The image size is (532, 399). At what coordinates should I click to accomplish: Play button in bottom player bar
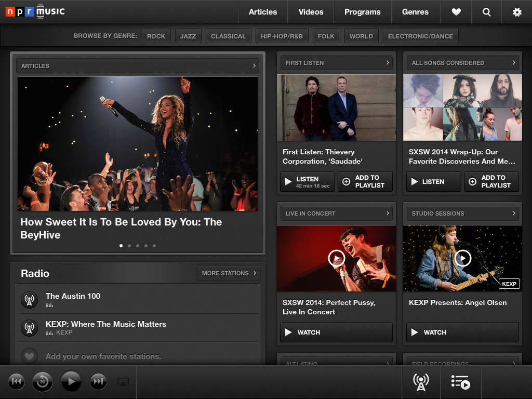[x=71, y=381]
